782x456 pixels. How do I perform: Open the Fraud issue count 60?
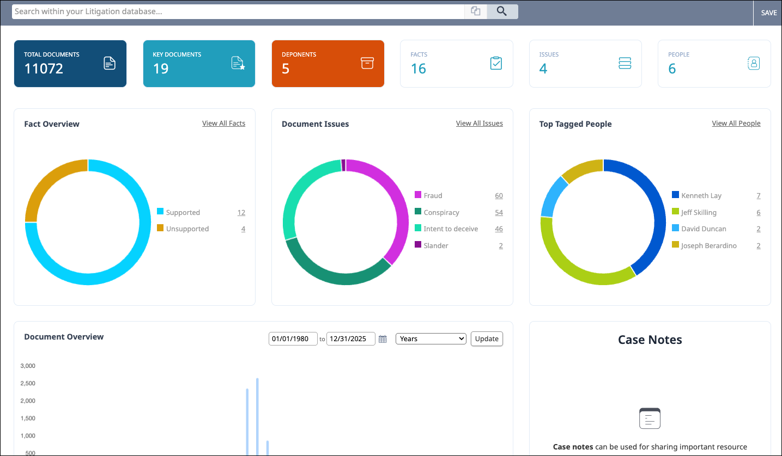pyautogui.click(x=499, y=196)
